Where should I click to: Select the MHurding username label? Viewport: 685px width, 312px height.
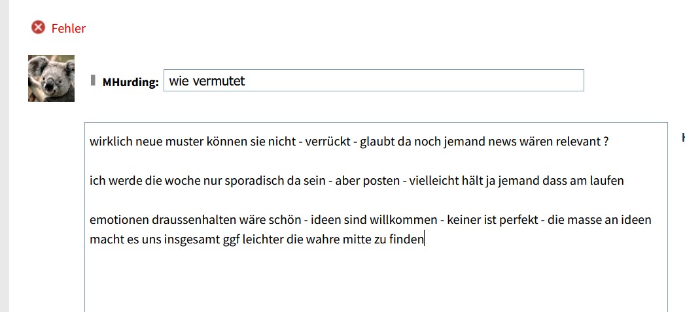(x=131, y=82)
